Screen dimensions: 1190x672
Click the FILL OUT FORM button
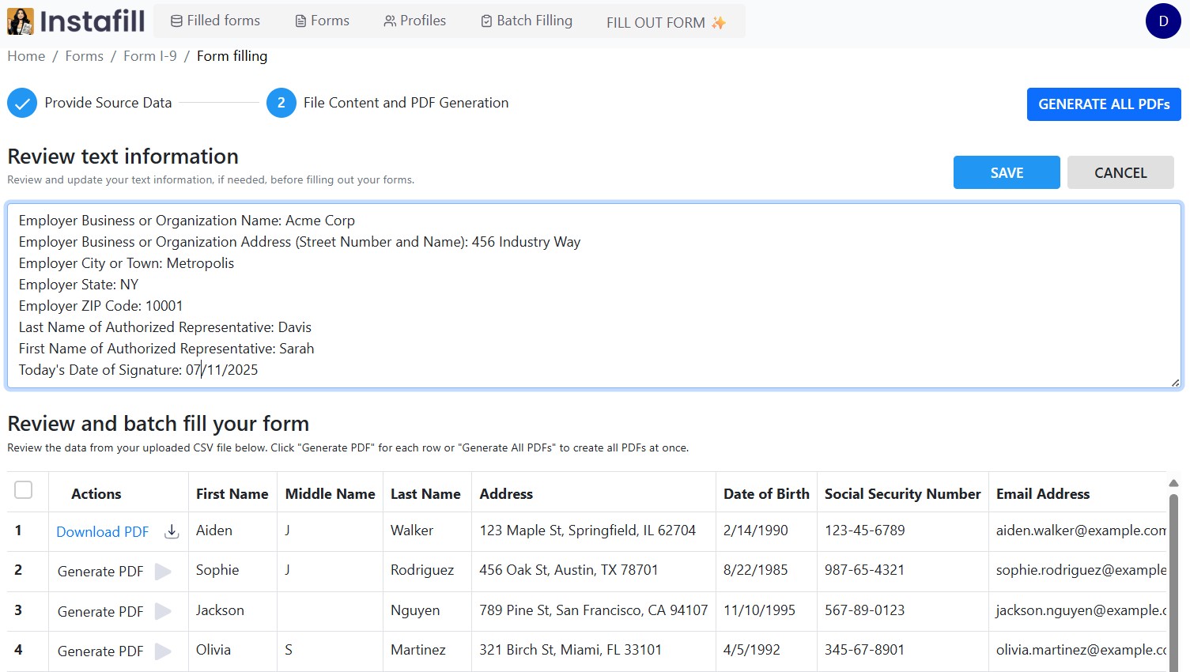click(x=665, y=22)
